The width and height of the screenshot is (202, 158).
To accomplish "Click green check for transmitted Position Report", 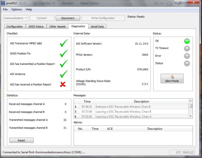I will pyautogui.click(x=64, y=64).
